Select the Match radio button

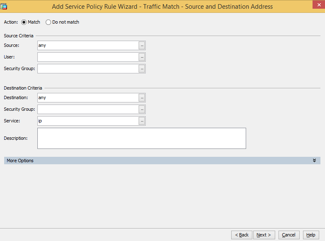coord(24,22)
